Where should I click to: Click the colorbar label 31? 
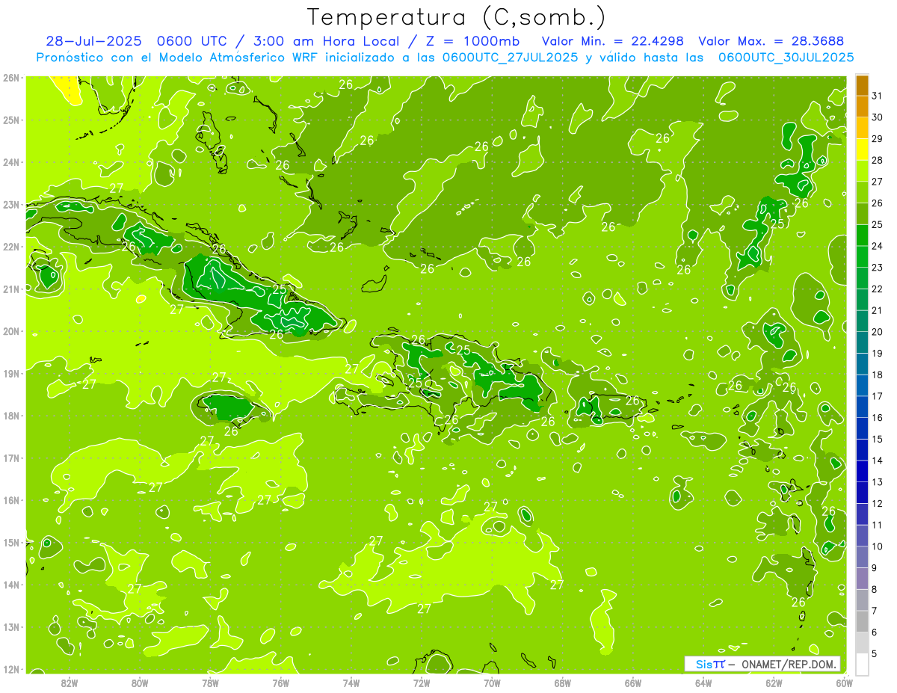[x=877, y=96]
